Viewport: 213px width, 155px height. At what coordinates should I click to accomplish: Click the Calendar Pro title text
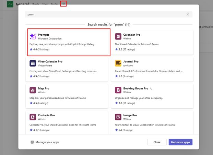tap(132, 35)
